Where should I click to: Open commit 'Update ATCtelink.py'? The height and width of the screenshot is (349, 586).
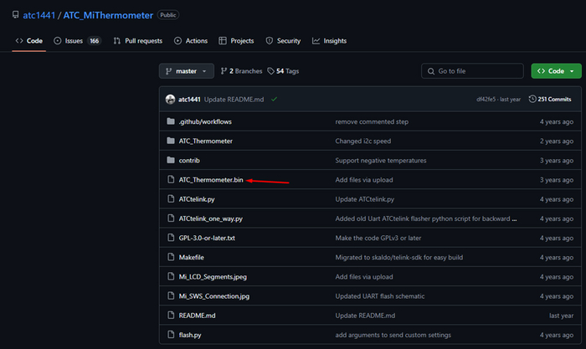click(x=364, y=199)
